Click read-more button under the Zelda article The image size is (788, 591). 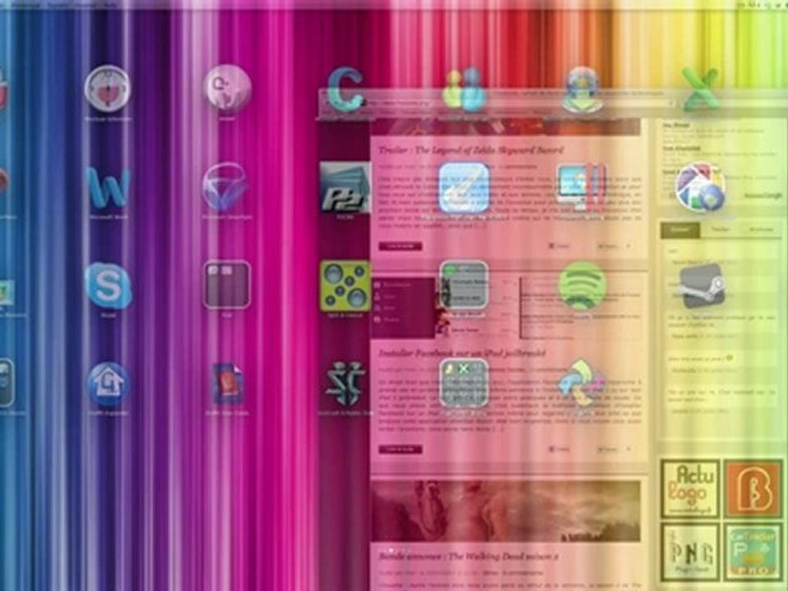tap(401, 246)
